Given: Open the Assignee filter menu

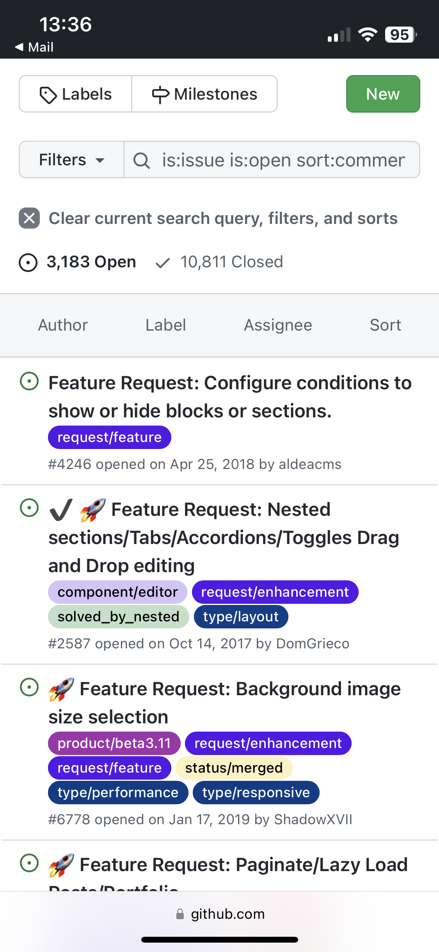Looking at the screenshot, I should (x=278, y=325).
